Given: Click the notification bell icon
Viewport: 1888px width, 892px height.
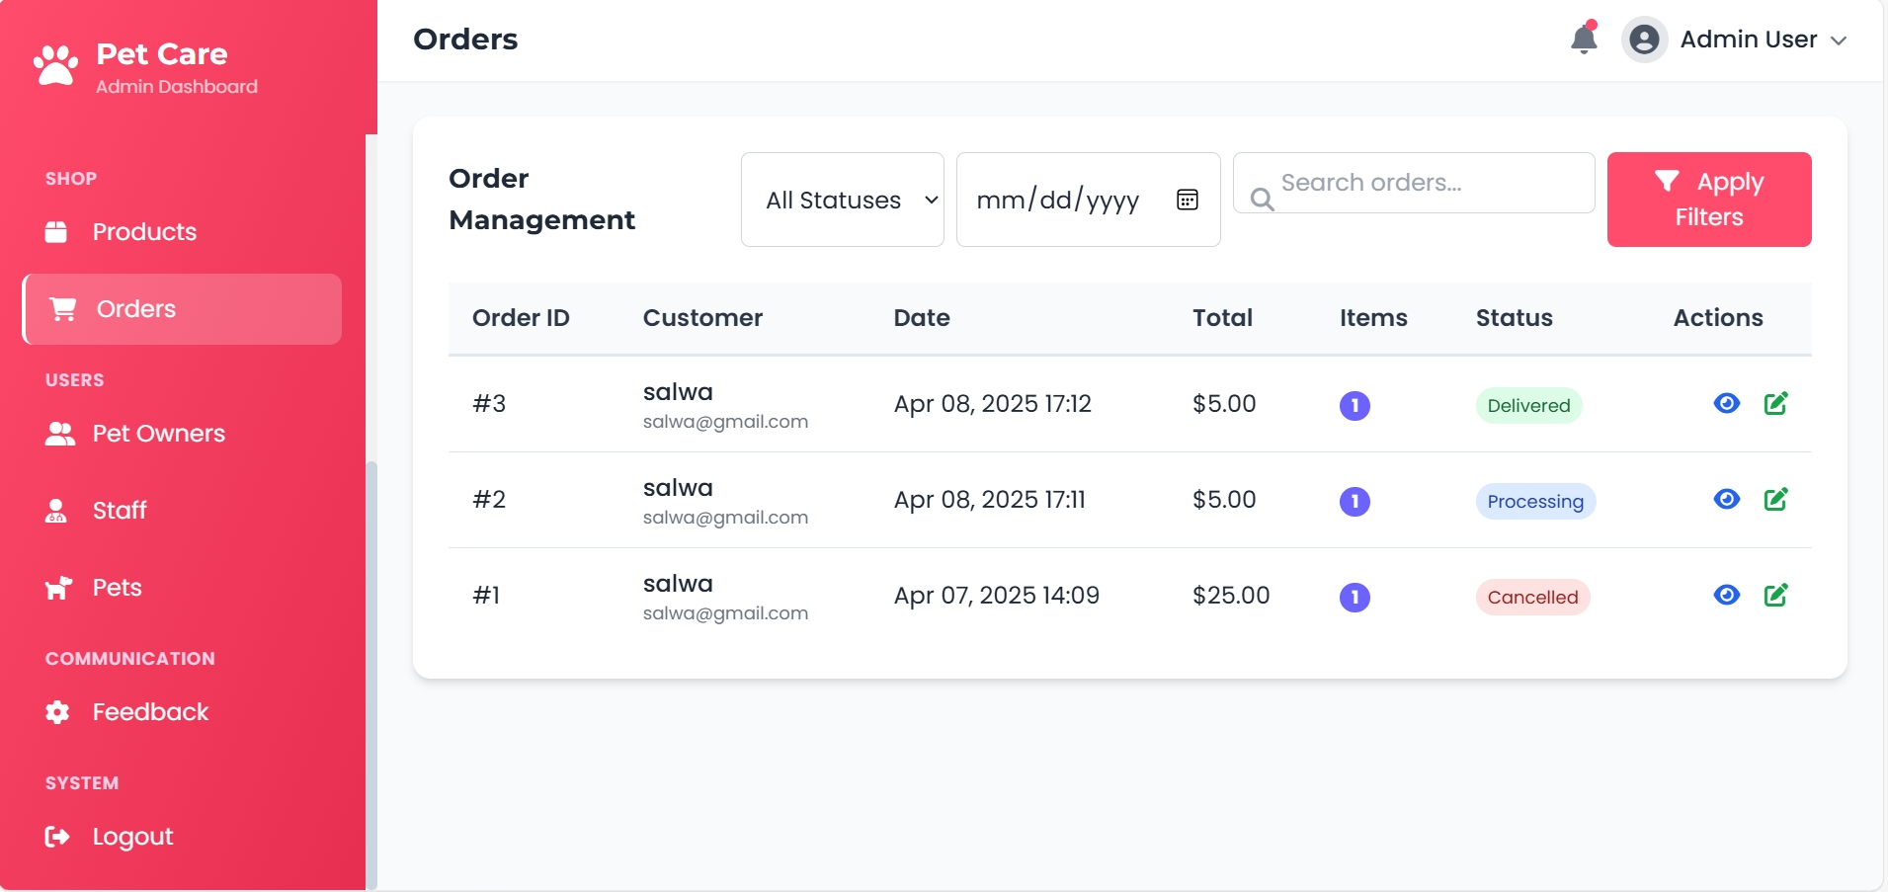Looking at the screenshot, I should (1584, 39).
